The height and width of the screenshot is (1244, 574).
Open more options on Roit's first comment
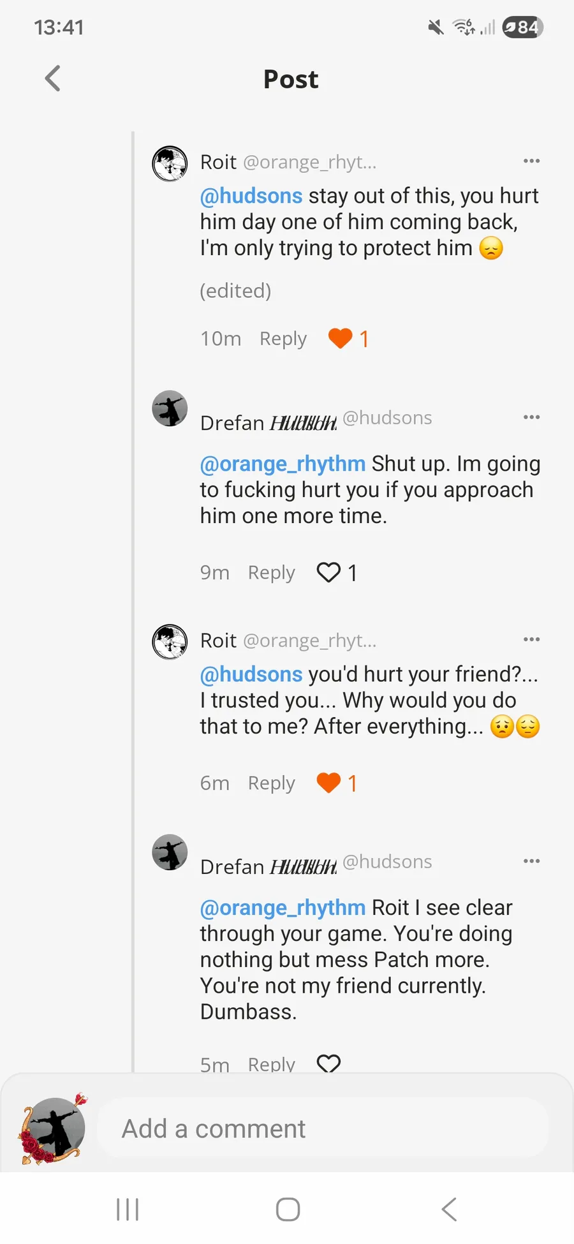(x=531, y=161)
